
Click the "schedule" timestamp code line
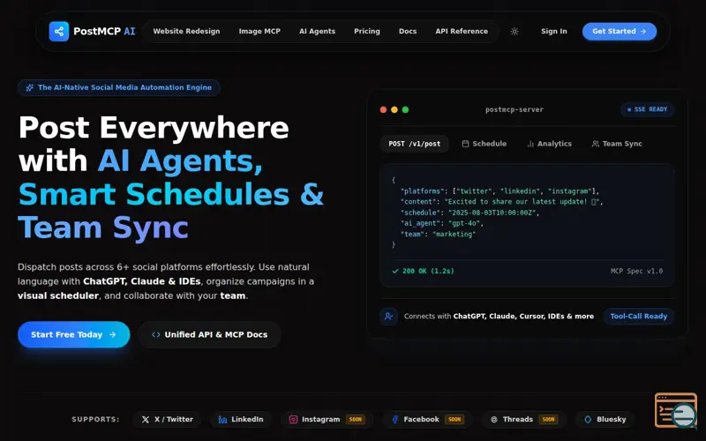pyautogui.click(x=469, y=213)
